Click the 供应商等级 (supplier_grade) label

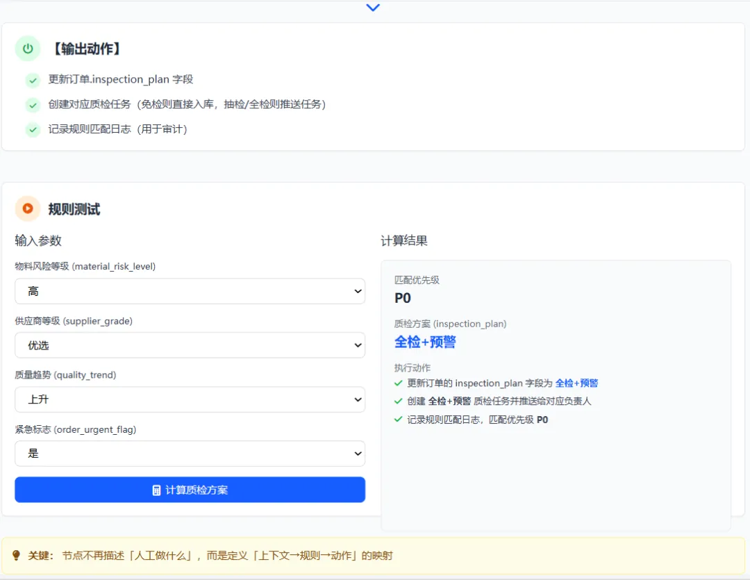coord(74,321)
